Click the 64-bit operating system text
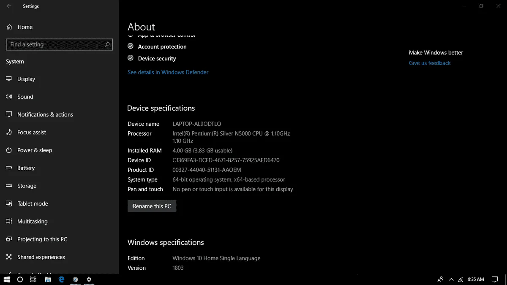The height and width of the screenshot is (285, 507). click(x=229, y=179)
